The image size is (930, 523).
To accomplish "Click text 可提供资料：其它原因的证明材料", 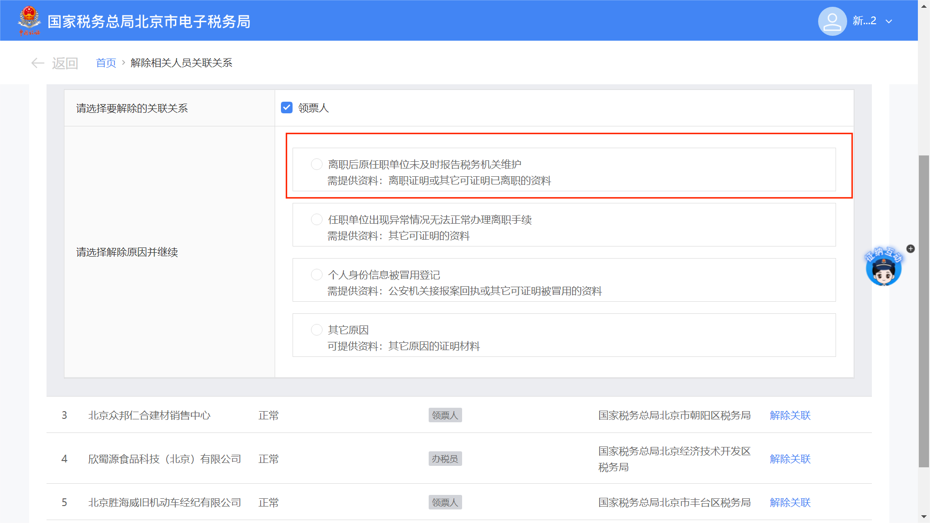I will point(403,346).
